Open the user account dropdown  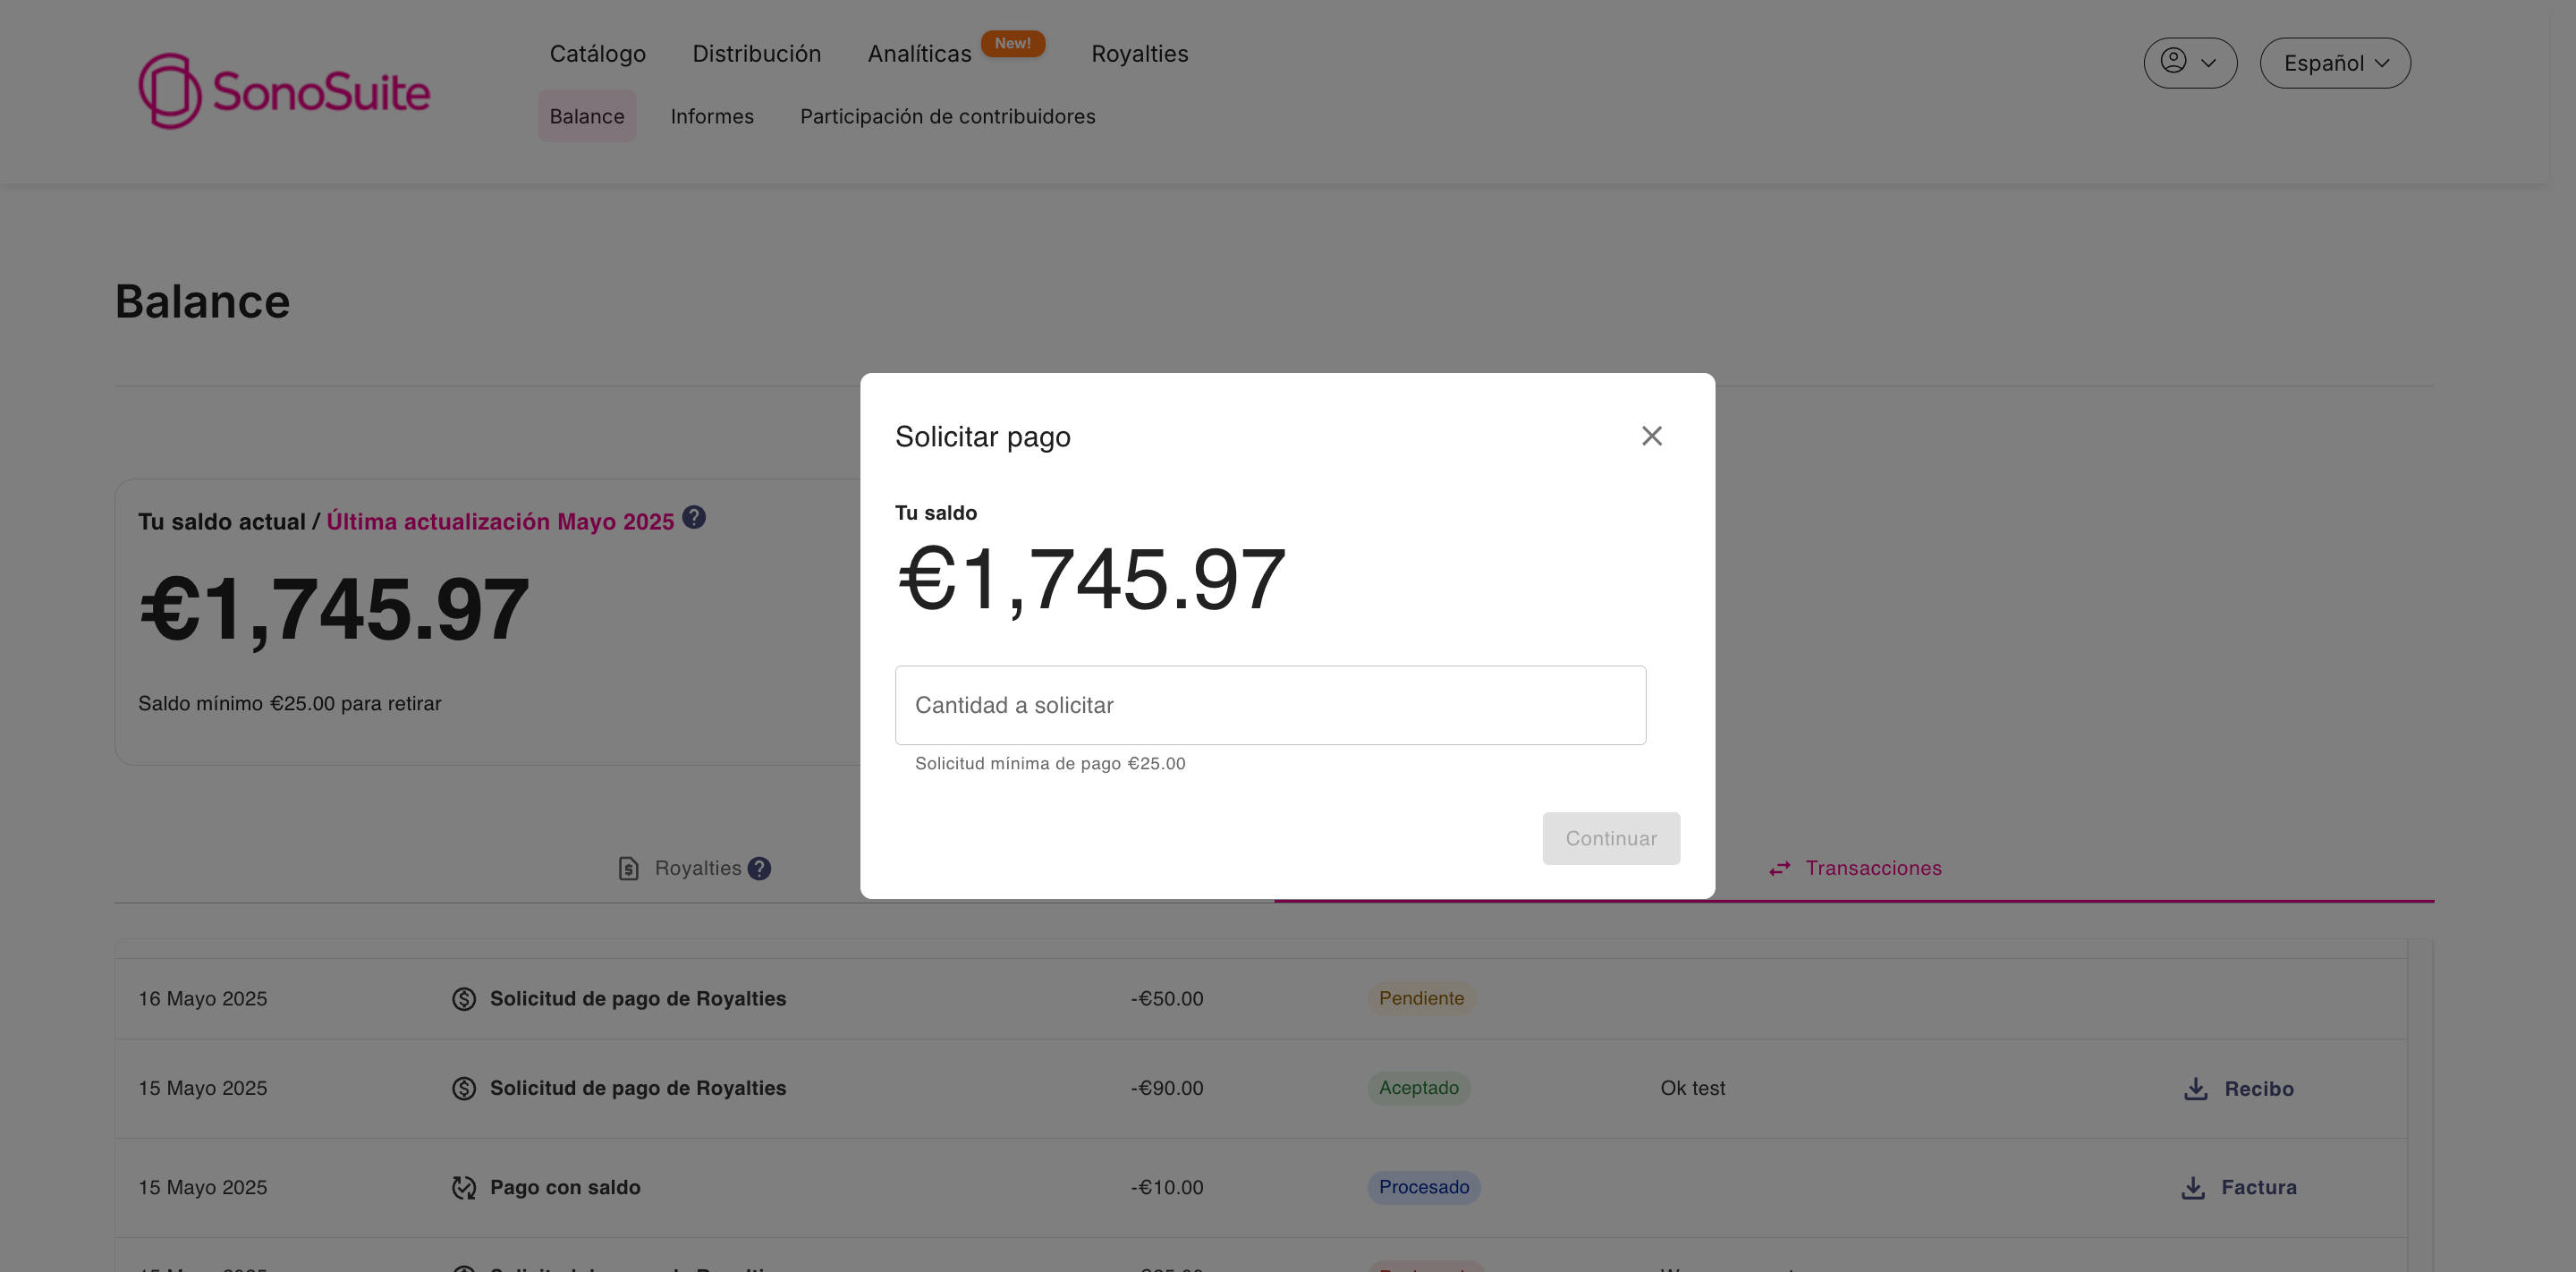(x=2190, y=63)
